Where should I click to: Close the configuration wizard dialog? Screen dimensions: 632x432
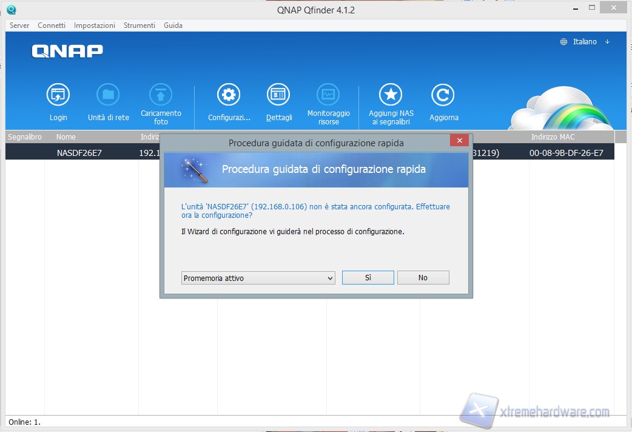click(x=459, y=141)
